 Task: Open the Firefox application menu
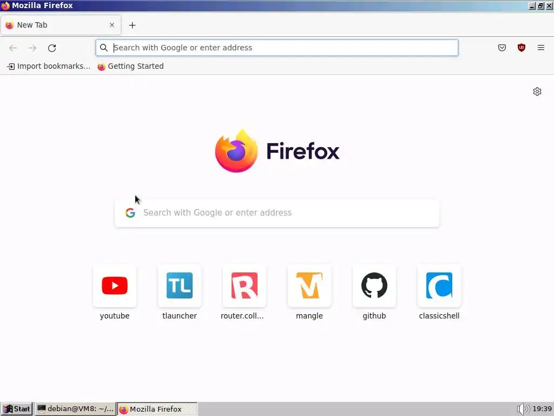click(540, 48)
